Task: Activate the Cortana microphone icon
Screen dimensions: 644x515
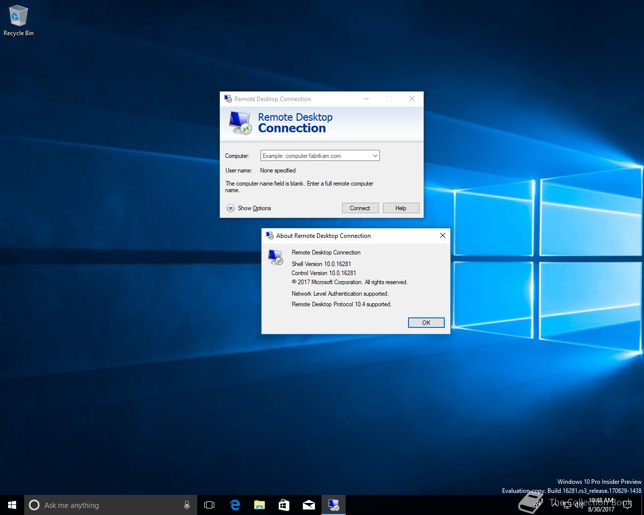Action: 187,505
